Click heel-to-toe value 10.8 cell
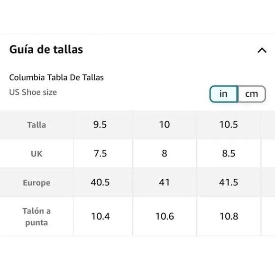Image resolution: width=275 pixels, height=275 pixels. click(229, 217)
